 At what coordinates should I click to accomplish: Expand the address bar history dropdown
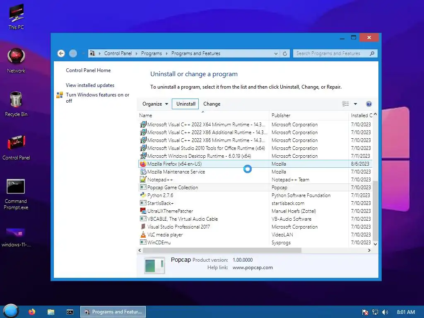point(276,53)
